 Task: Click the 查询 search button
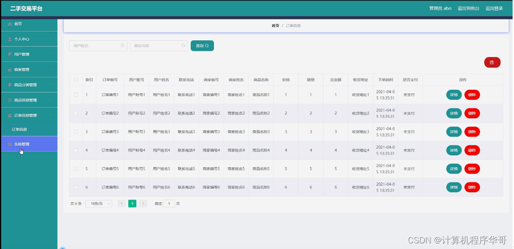point(202,45)
